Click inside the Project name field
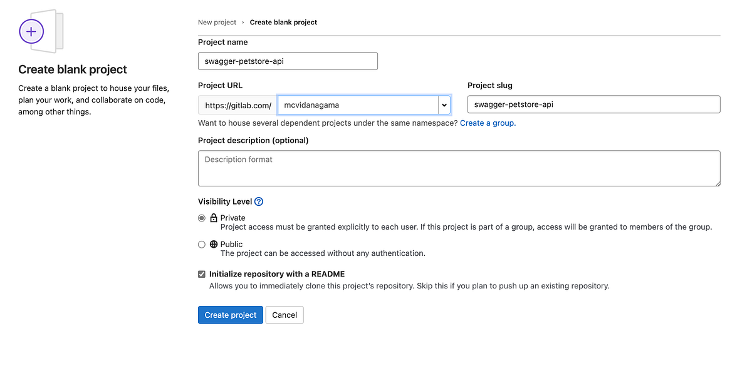752x371 pixels. (x=287, y=61)
